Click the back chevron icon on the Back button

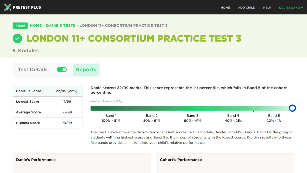point(16,26)
